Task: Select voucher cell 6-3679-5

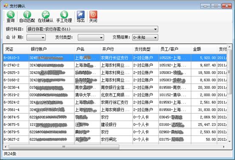Action: (x=16, y=132)
